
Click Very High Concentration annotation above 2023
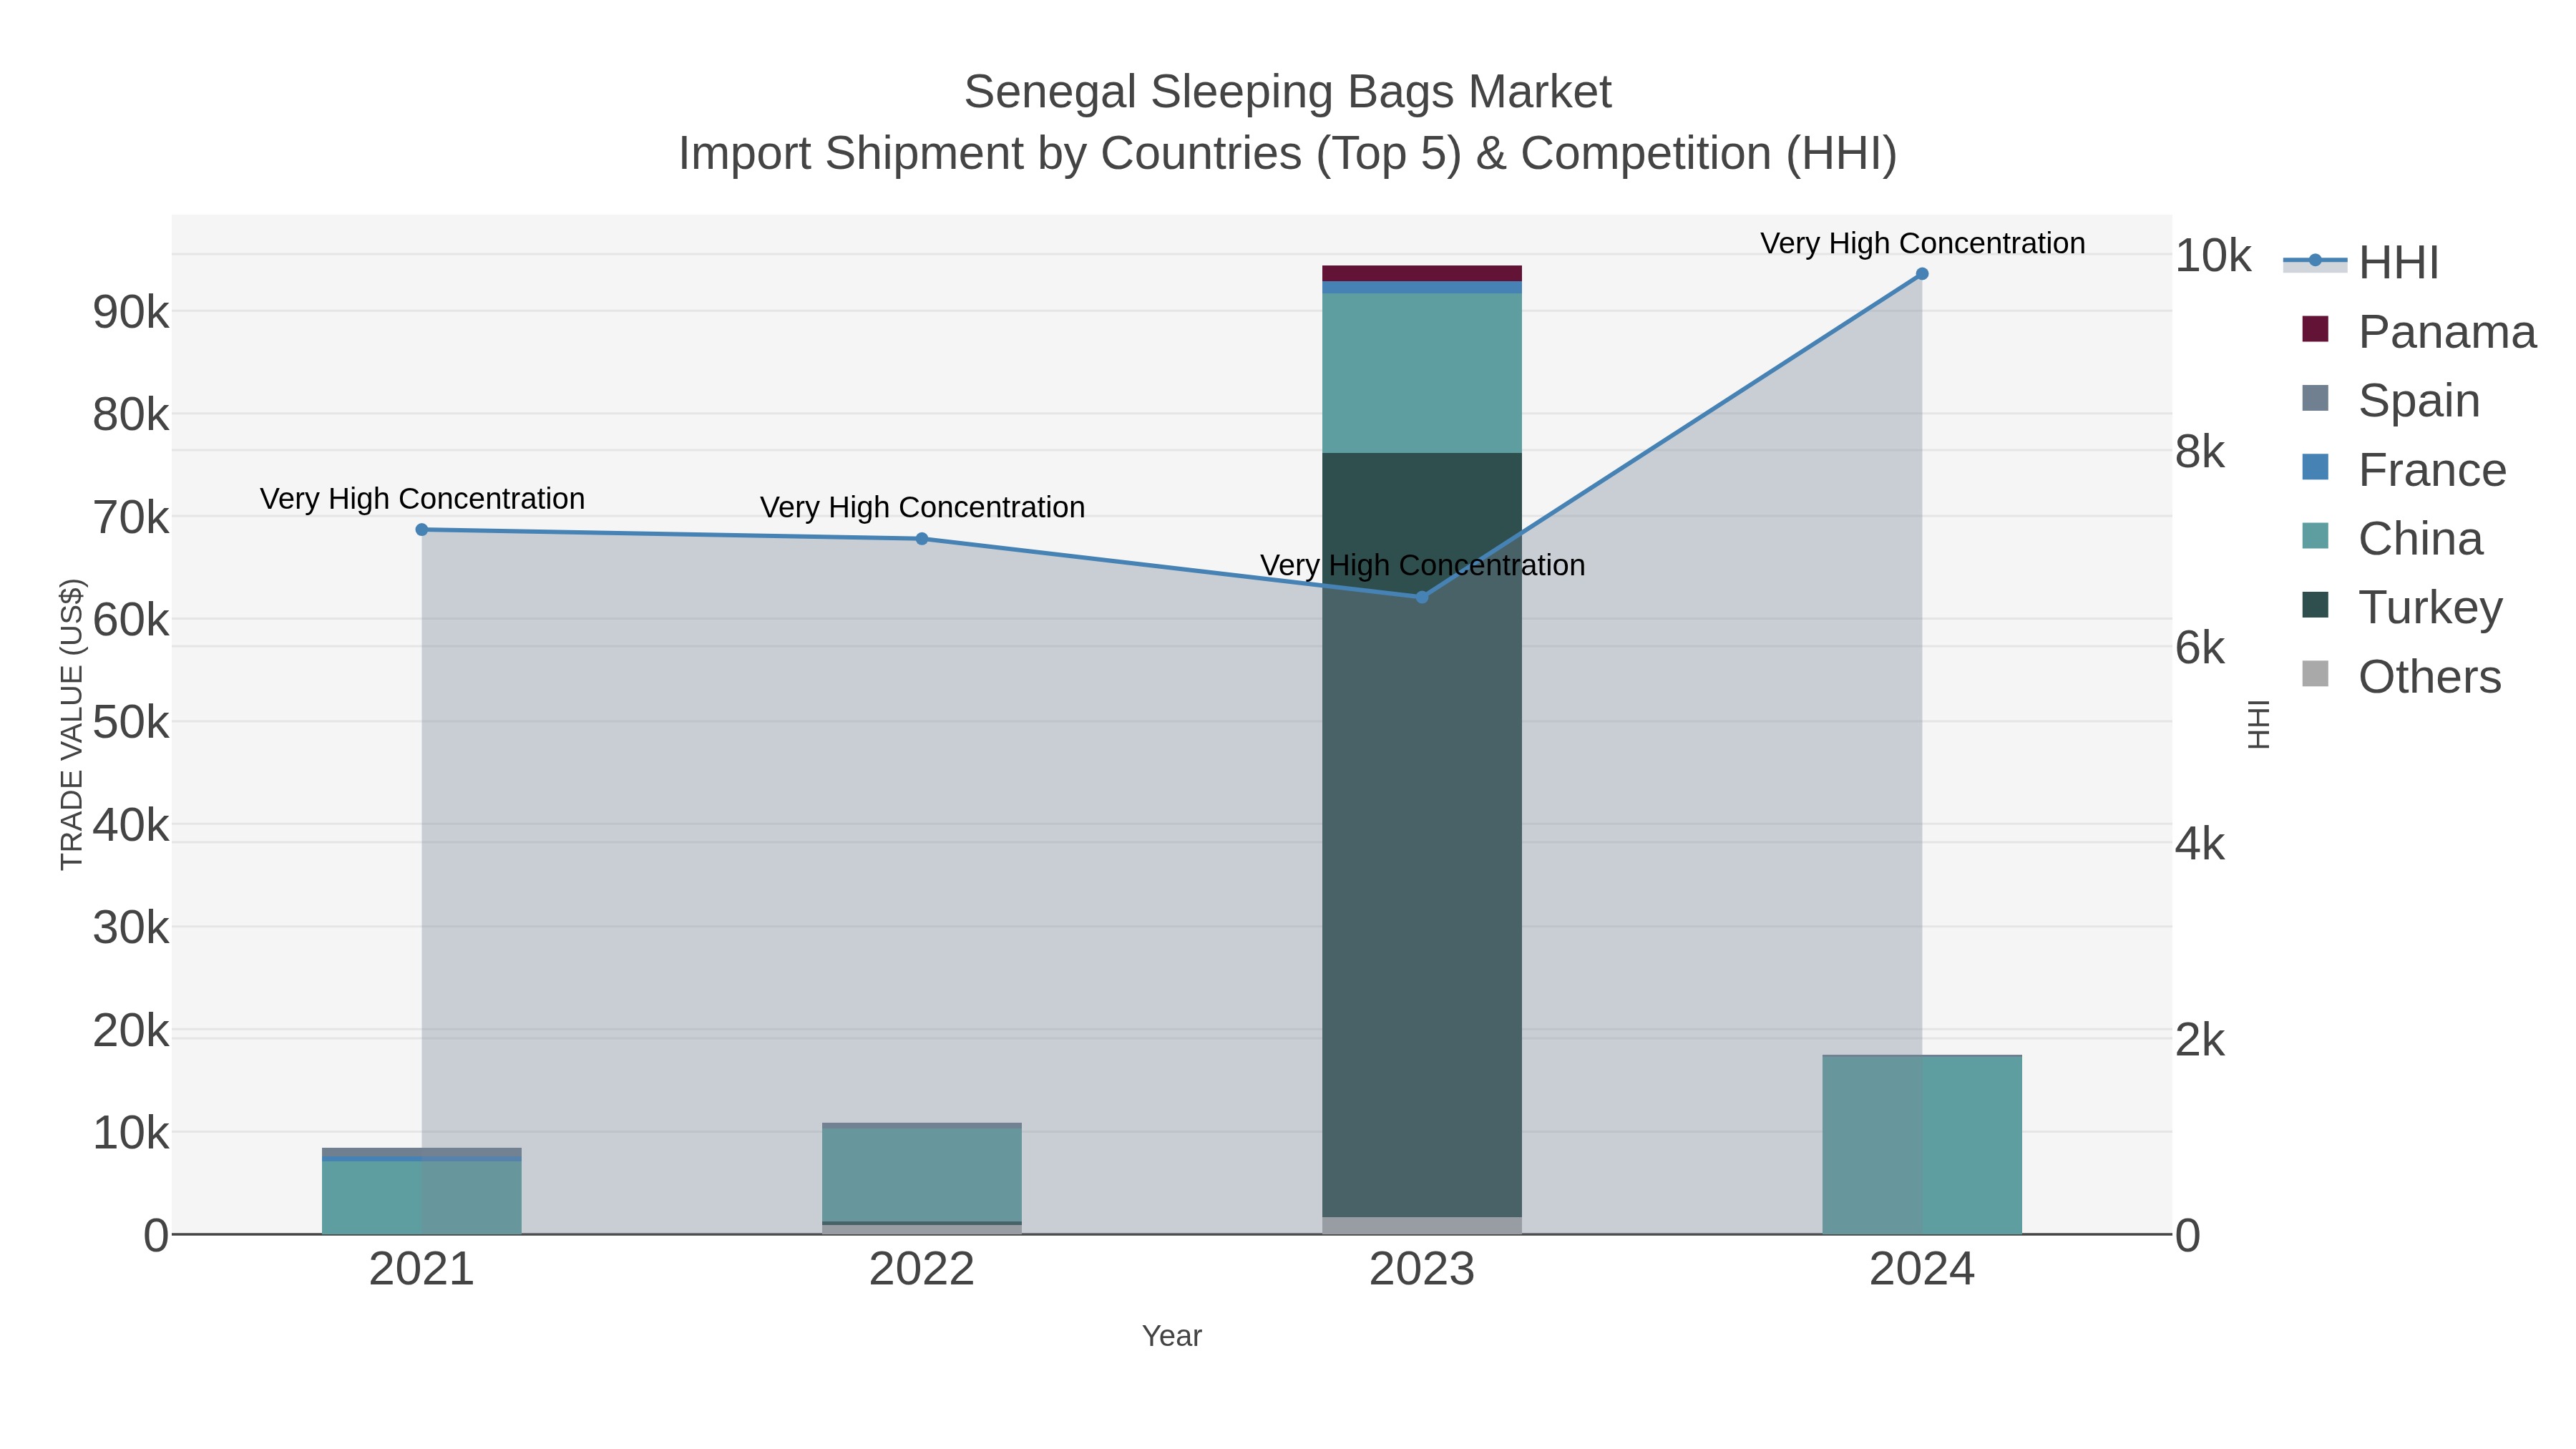pos(1422,565)
